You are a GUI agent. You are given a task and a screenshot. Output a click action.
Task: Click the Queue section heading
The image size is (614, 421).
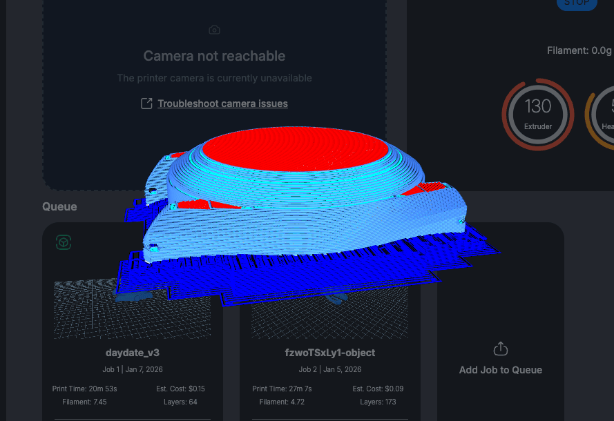(59, 206)
